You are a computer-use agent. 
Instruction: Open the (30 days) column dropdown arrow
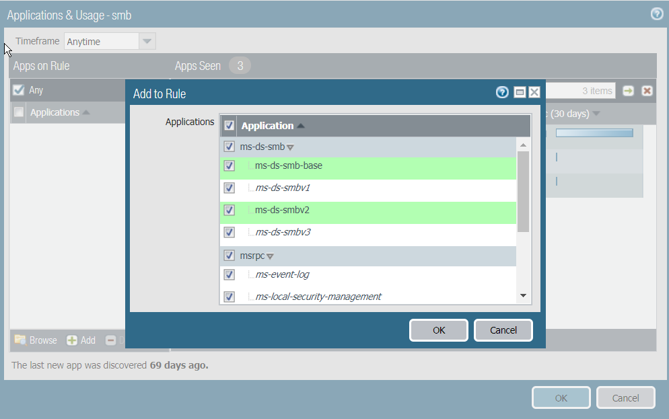(x=596, y=114)
